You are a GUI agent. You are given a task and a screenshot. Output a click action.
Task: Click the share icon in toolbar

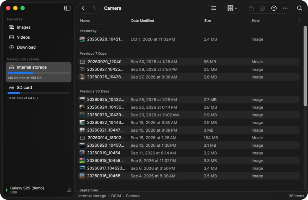[251, 8]
